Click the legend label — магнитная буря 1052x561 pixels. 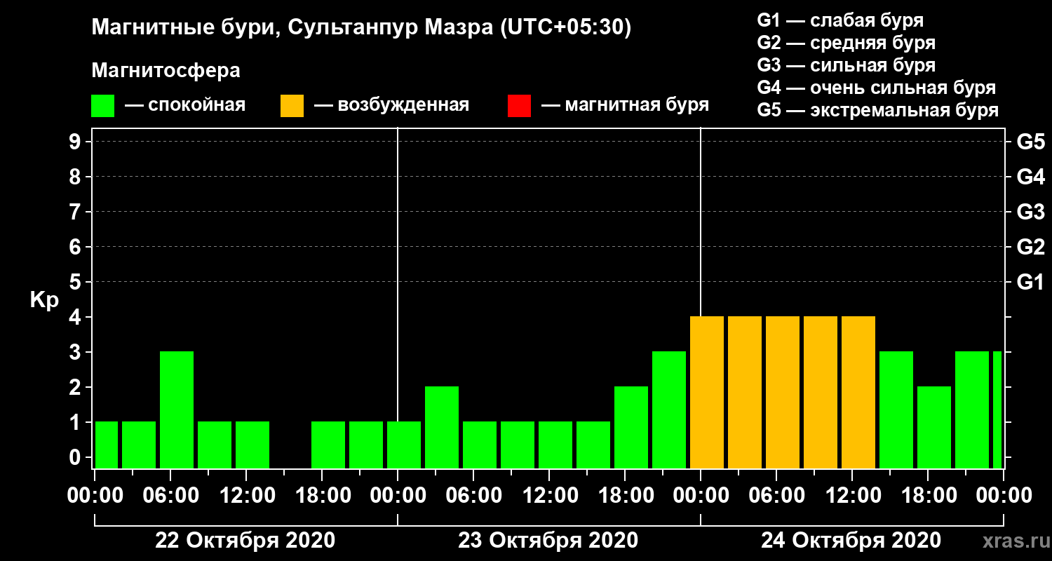click(x=625, y=106)
